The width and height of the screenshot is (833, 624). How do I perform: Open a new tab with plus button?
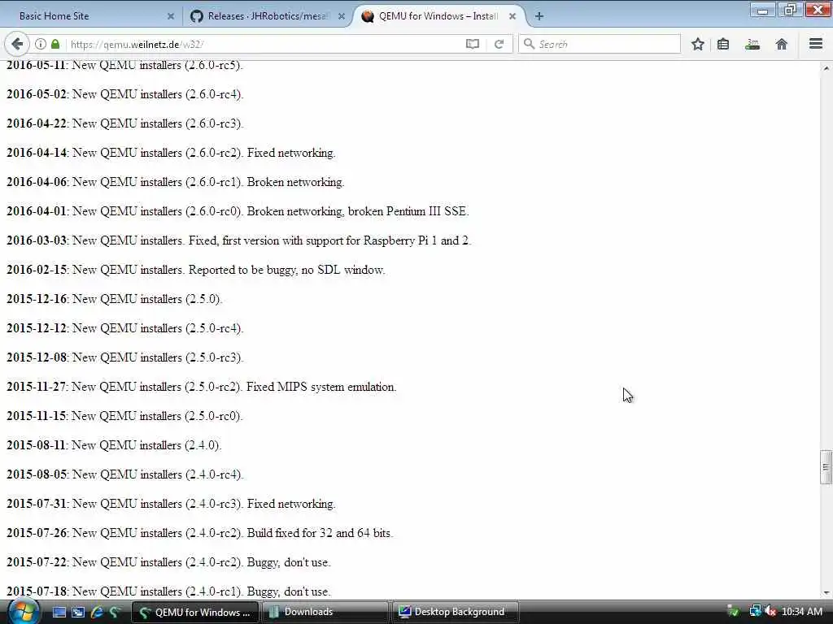click(x=539, y=16)
